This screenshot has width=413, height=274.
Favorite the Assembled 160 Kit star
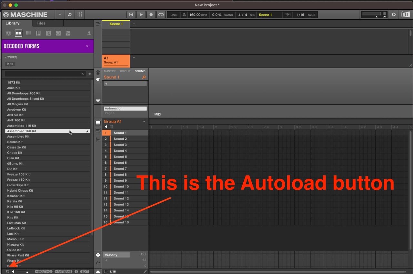click(x=87, y=131)
